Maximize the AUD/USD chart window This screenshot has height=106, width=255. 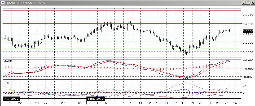(x=248, y=3)
